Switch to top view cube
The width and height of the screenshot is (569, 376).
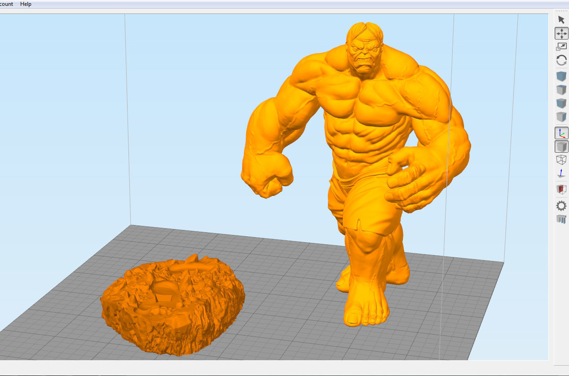coord(561,90)
